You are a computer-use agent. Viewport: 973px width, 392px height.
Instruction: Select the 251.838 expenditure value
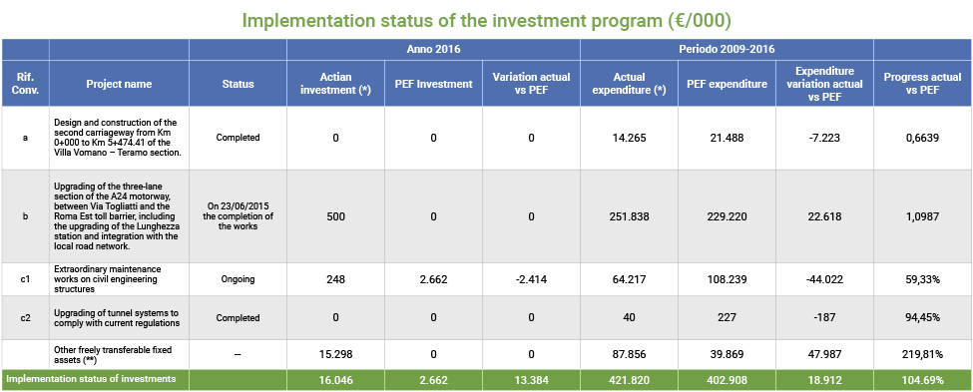point(629,216)
